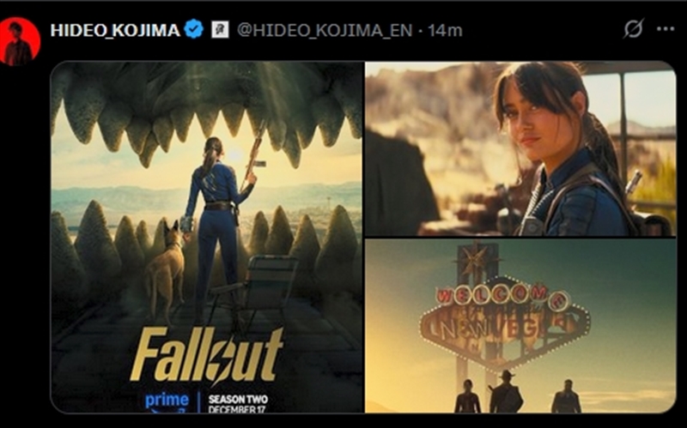Click the SEASON TWO text on the poster

[238, 399]
